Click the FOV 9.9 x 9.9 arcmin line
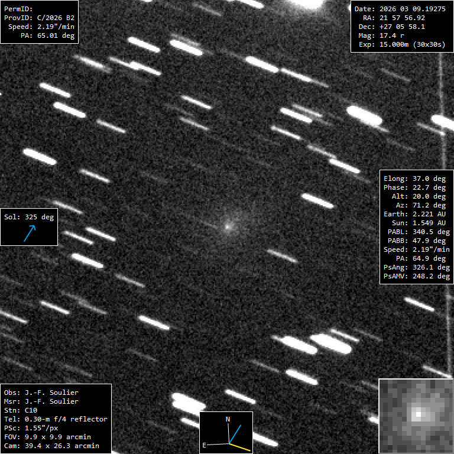 51,437
